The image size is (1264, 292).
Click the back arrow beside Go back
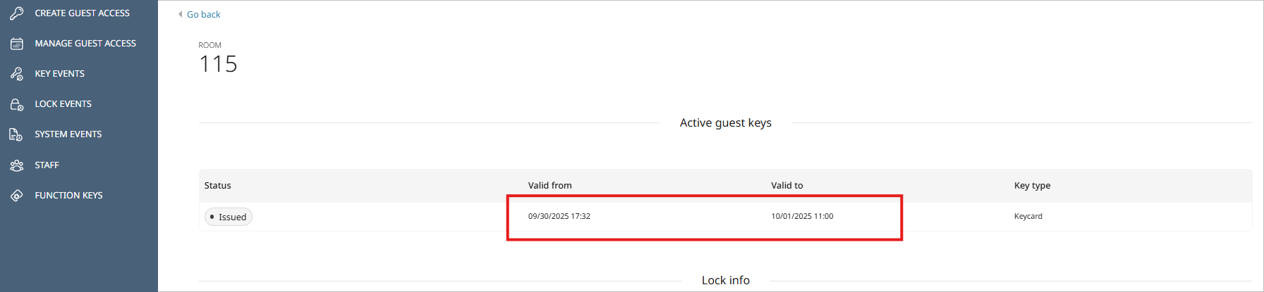pyautogui.click(x=181, y=14)
